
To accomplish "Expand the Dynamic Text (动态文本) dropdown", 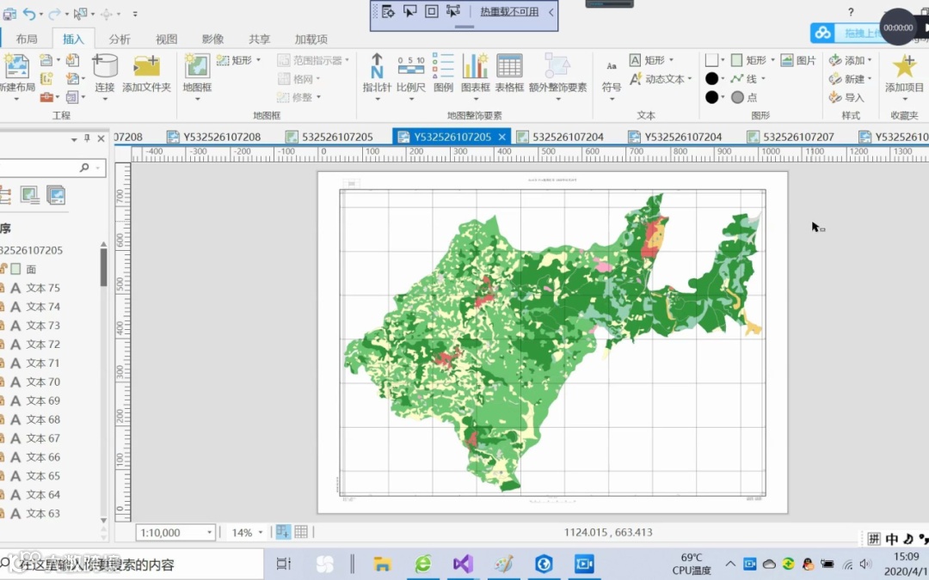I will (690, 79).
